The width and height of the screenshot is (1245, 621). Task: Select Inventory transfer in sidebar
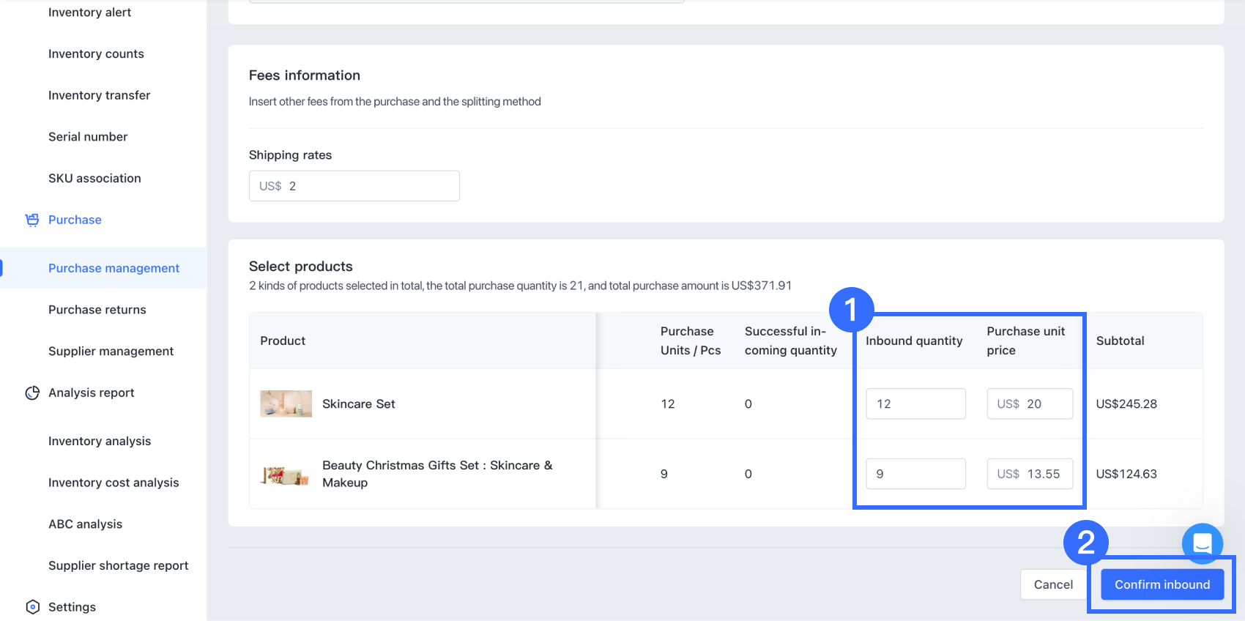pos(99,95)
